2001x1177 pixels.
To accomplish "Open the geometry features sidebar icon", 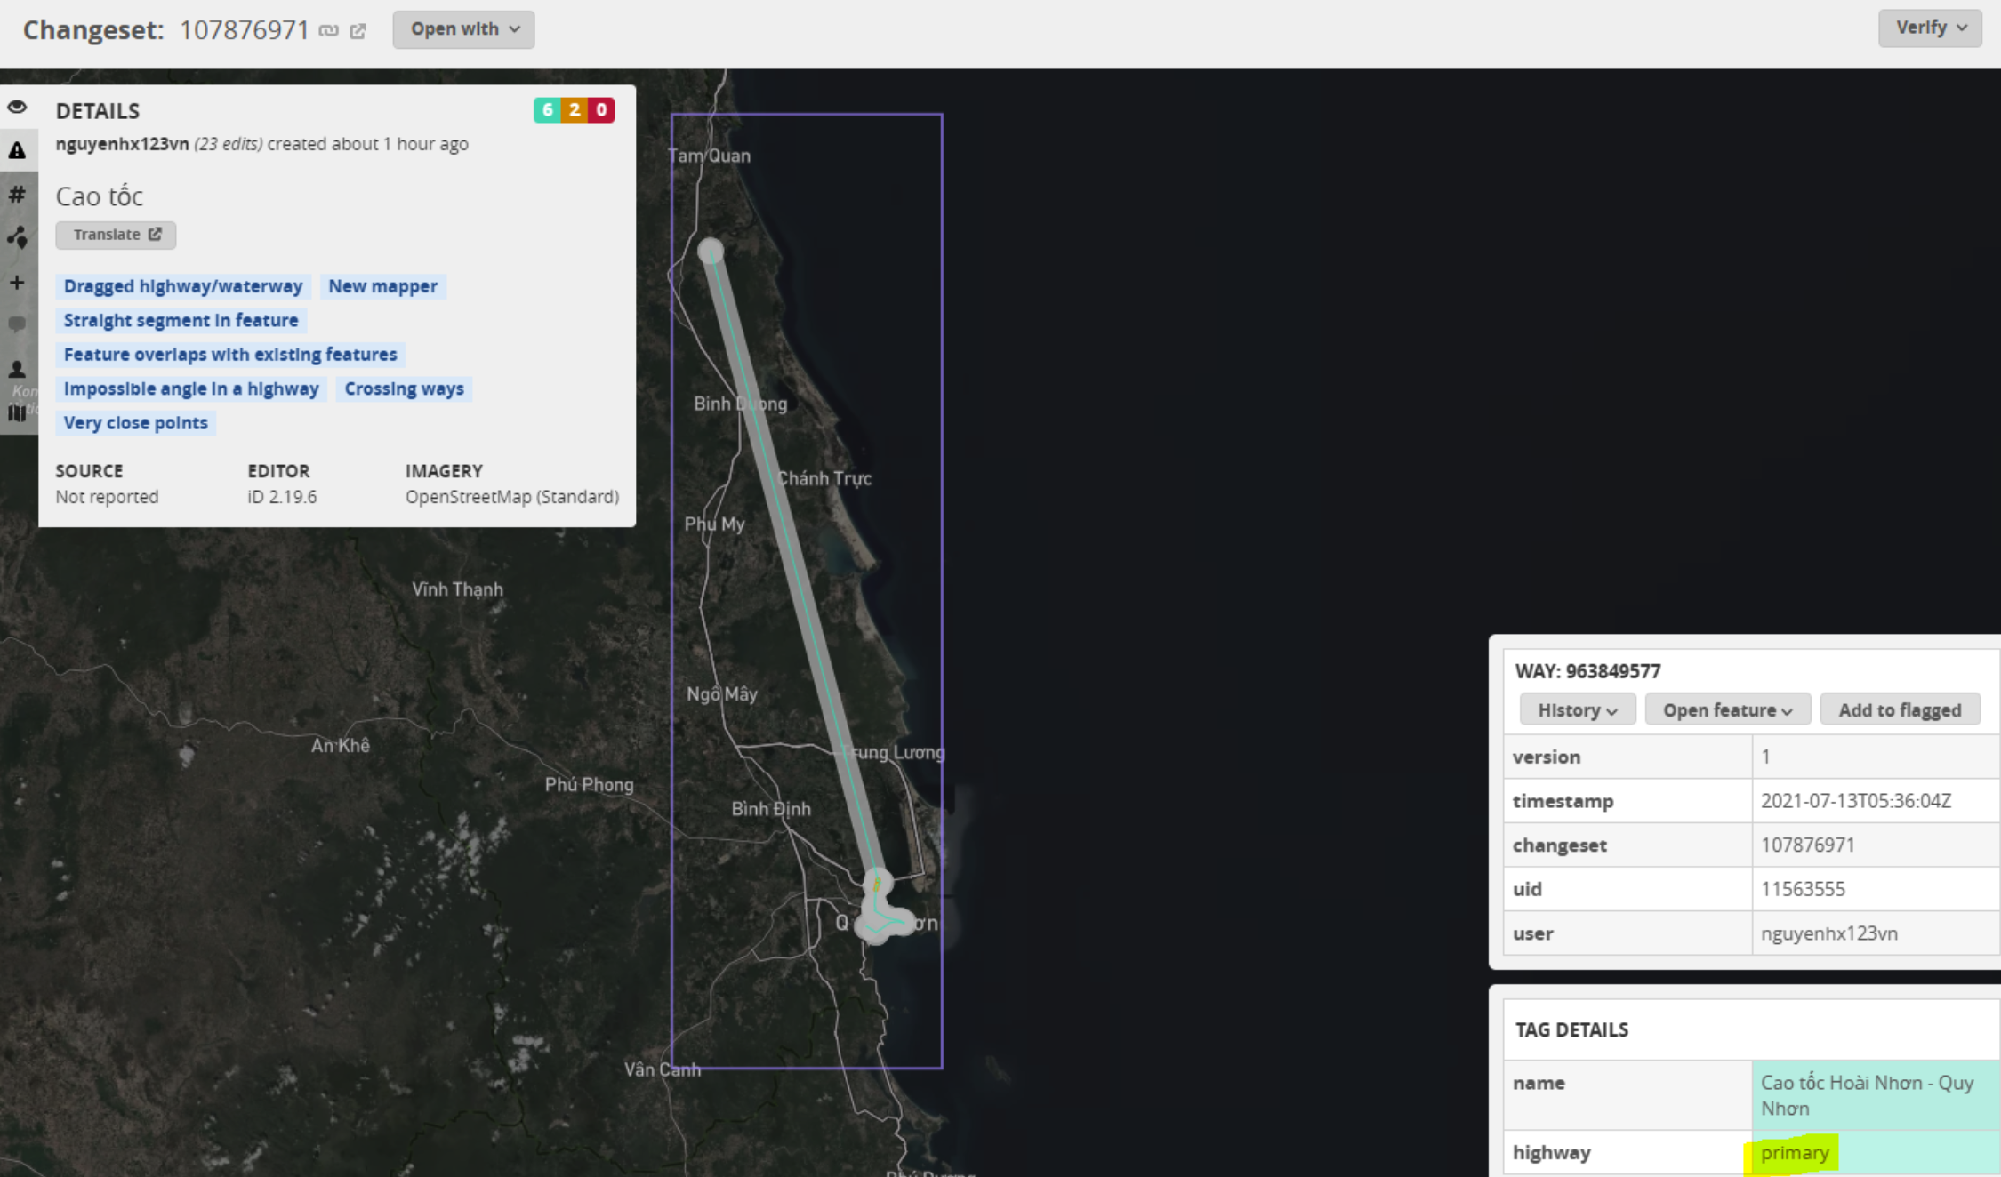I will click(17, 237).
